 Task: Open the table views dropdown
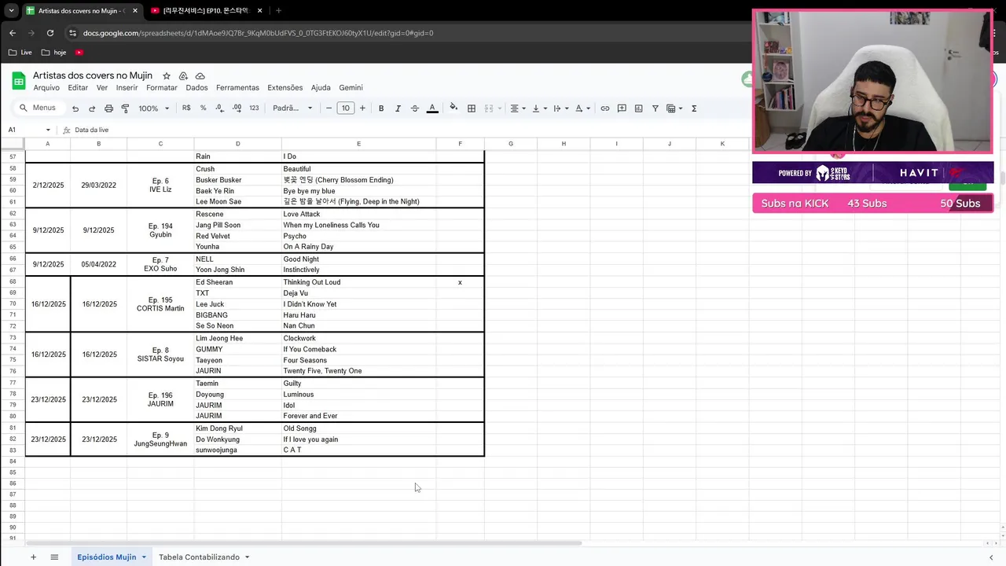(x=674, y=108)
